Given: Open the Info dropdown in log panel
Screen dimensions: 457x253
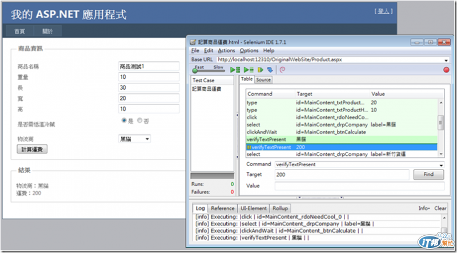Looking at the screenshot, I should click(x=424, y=208).
